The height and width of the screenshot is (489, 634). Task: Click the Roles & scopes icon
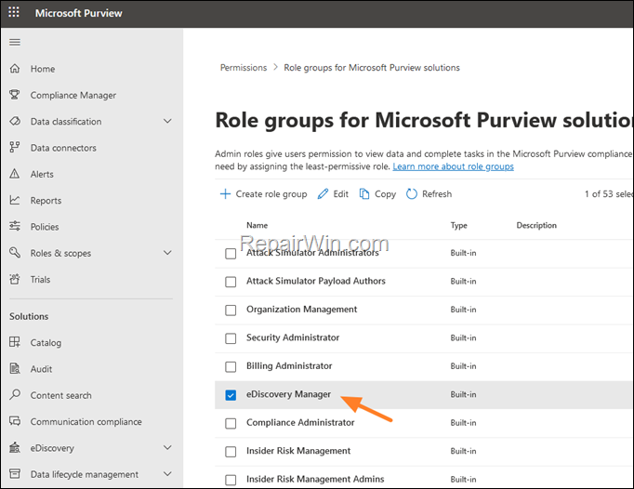(x=15, y=252)
